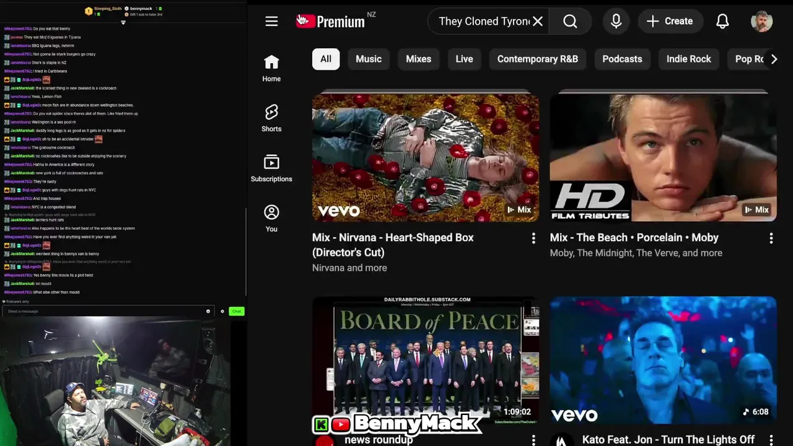Image resolution: width=793 pixels, height=446 pixels.
Task: Click the green Chat send button
Action: pos(237,311)
